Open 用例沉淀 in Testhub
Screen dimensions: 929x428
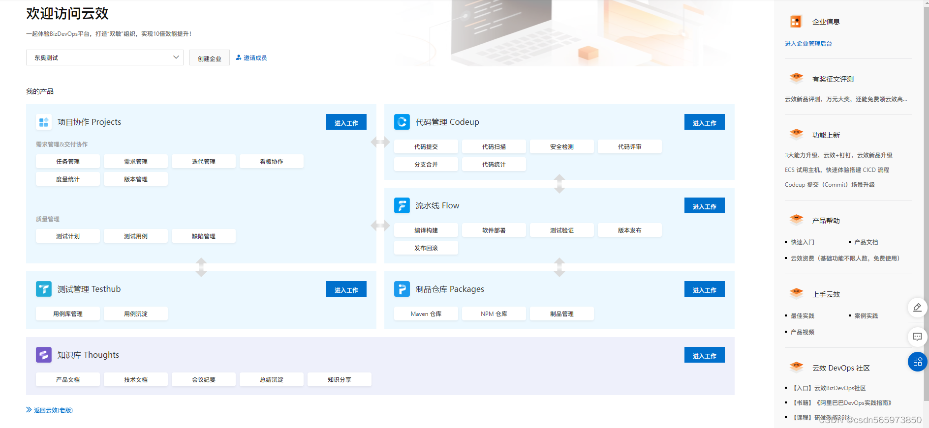click(136, 314)
